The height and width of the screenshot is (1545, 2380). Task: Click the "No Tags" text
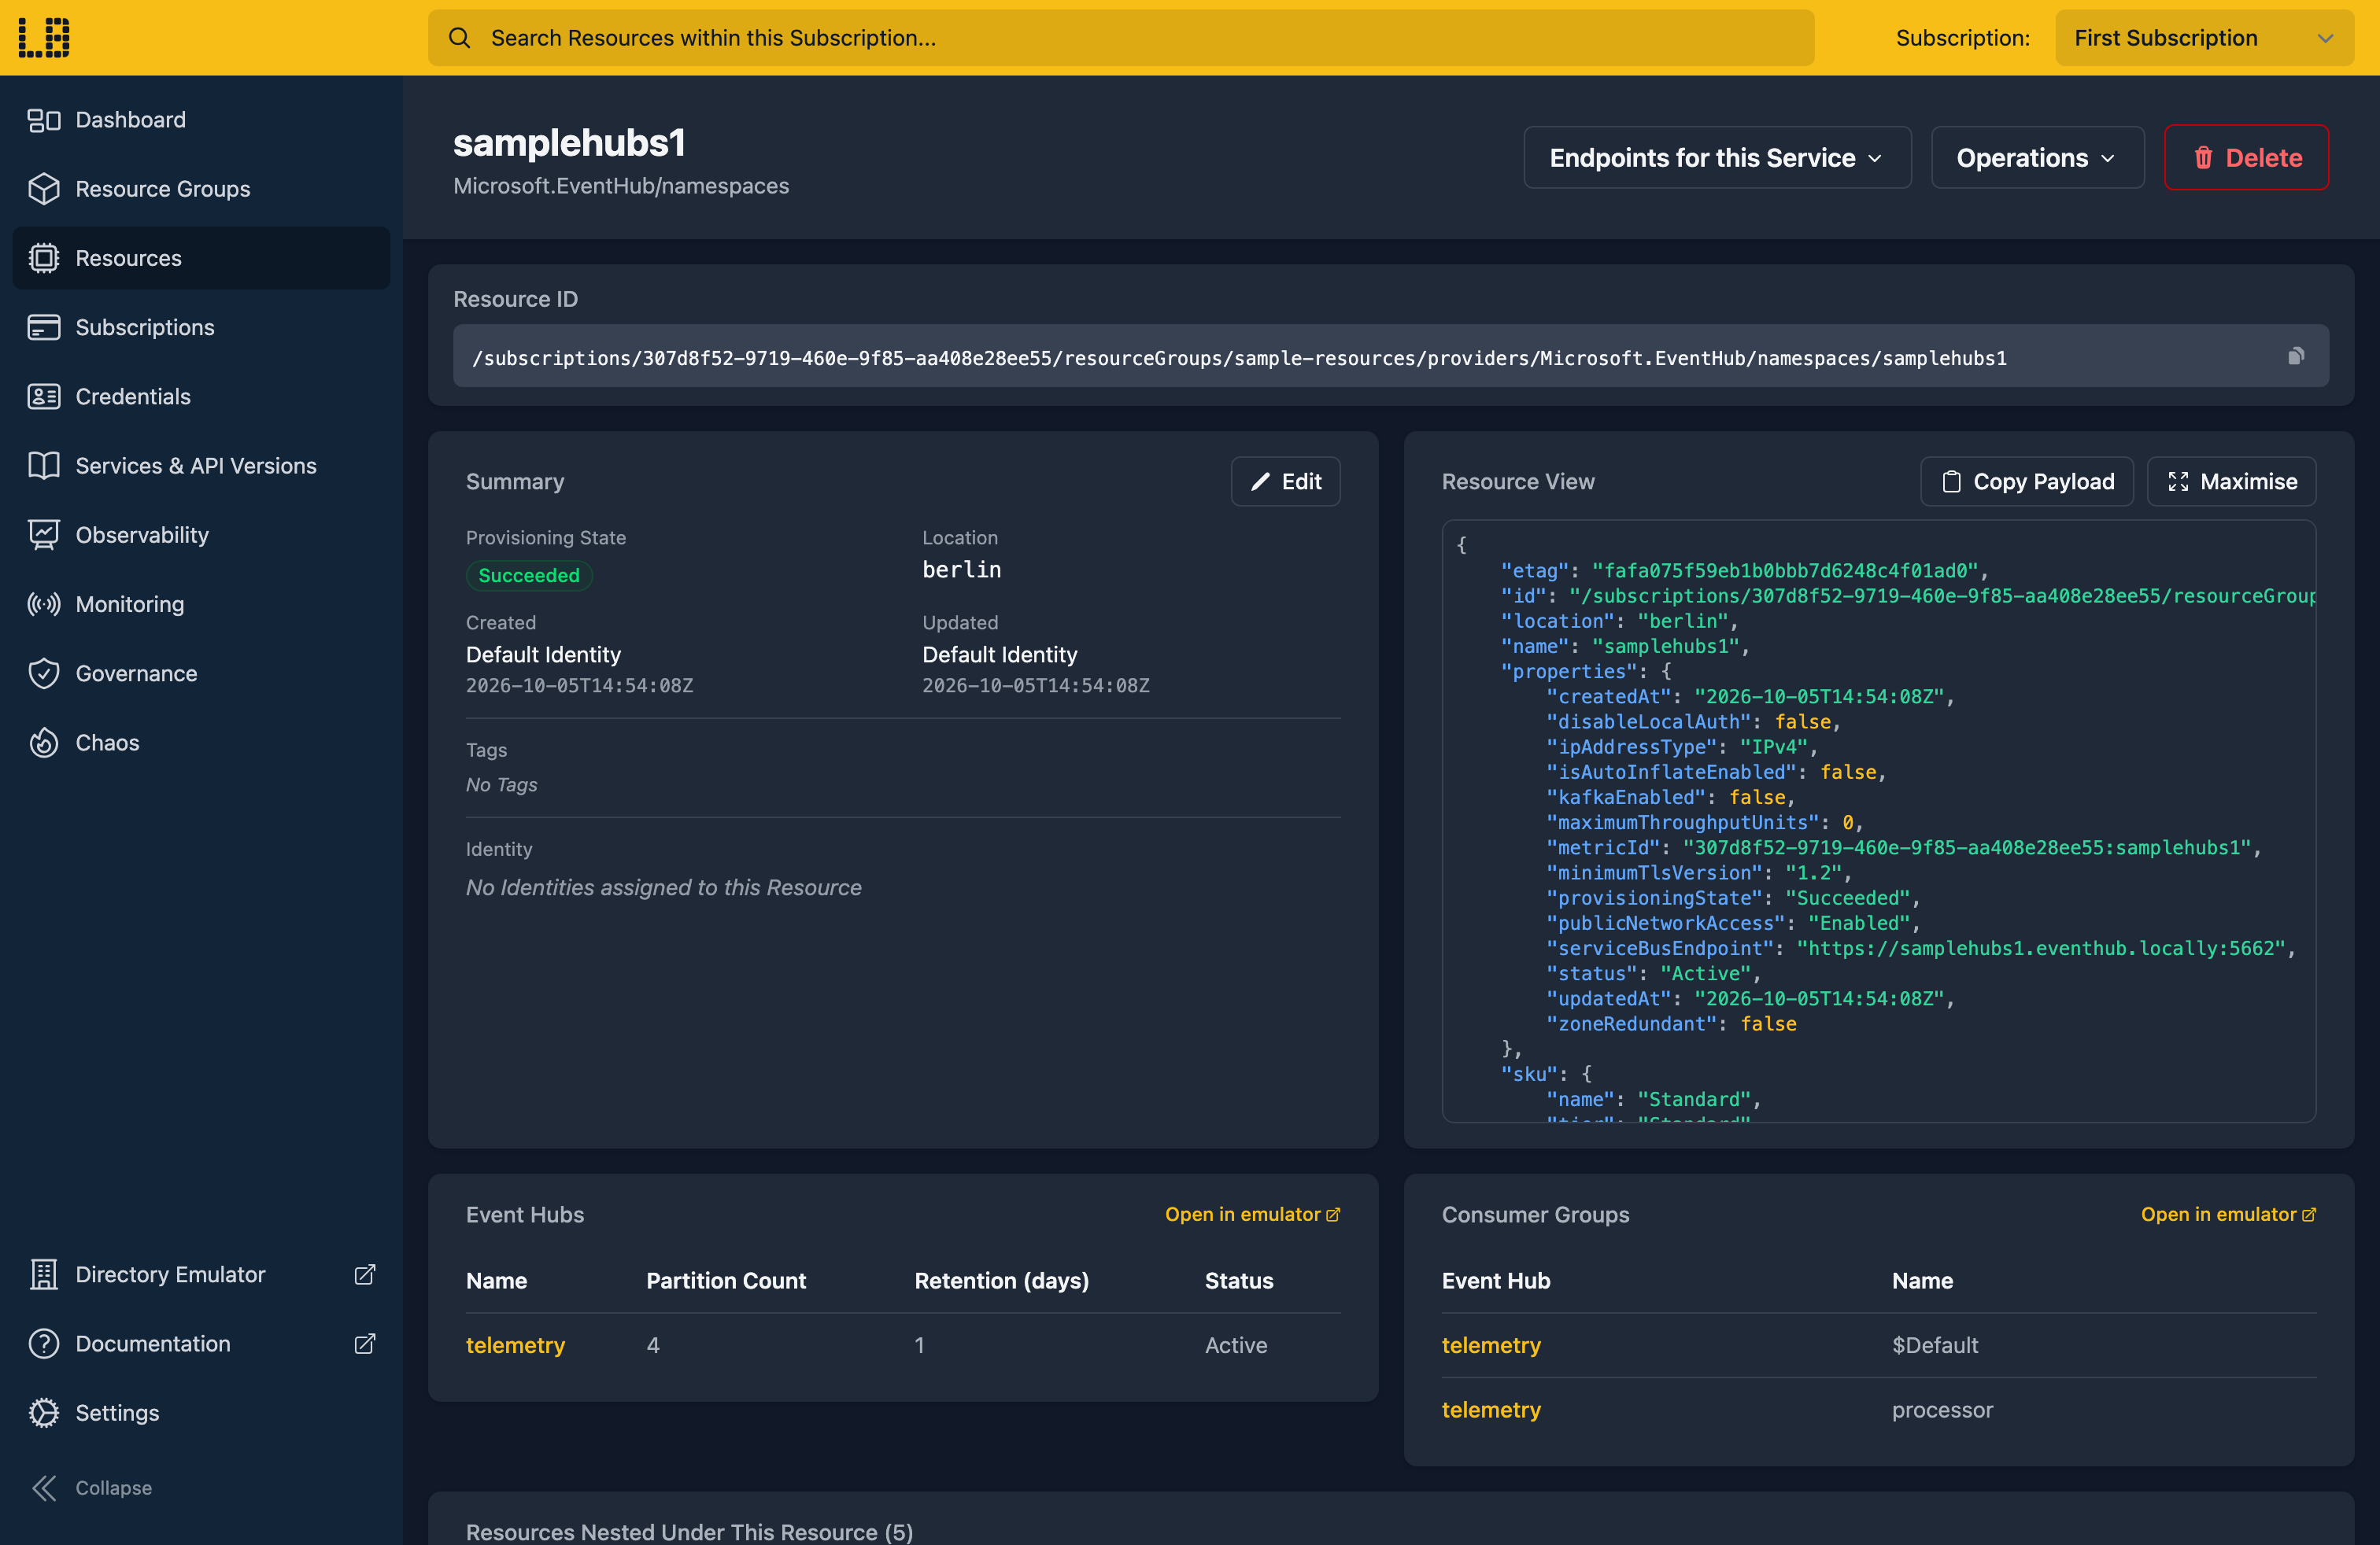click(501, 784)
